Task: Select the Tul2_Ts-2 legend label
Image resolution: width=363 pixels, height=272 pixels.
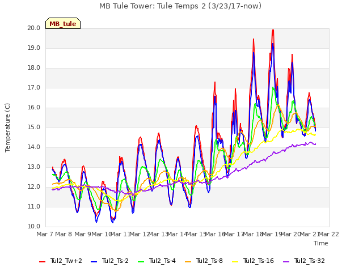Action: (115, 261)
